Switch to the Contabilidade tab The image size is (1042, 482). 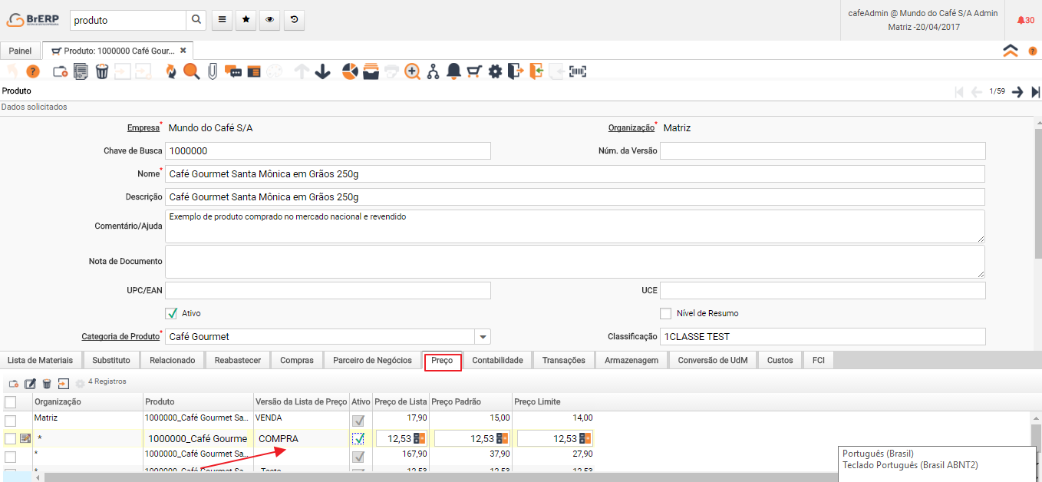click(497, 360)
